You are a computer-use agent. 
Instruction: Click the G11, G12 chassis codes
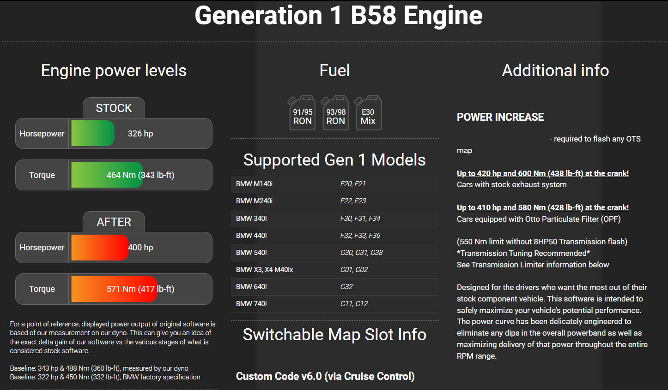point(354,304)
